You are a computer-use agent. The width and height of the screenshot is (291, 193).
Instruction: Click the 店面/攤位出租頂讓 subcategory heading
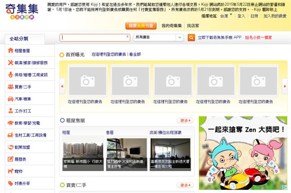(165, 132)
